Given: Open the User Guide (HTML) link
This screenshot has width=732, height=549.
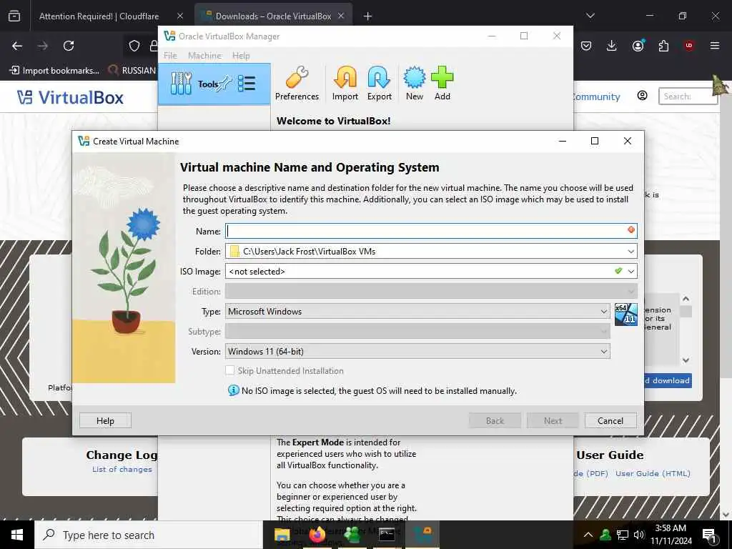Looking at the screenshot, I should click(x=653, y=473).
